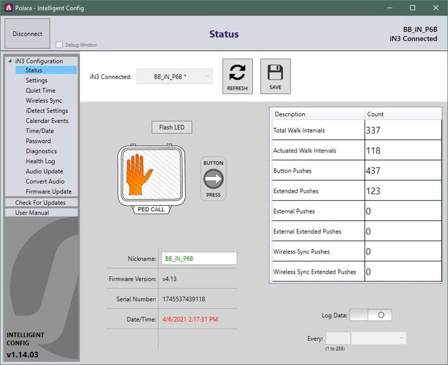Select the External Extended Pushes row

click(357, 231)
